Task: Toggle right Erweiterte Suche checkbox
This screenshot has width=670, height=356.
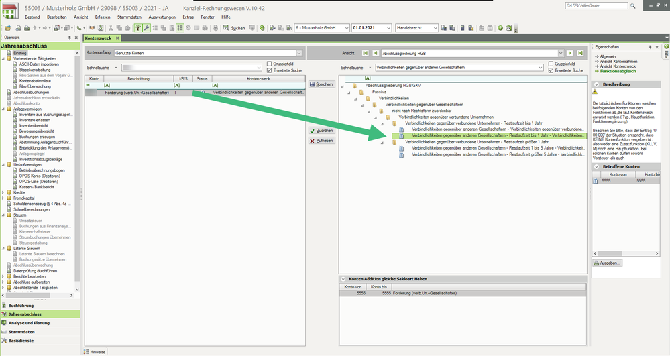Action: (x=551, y=70)
